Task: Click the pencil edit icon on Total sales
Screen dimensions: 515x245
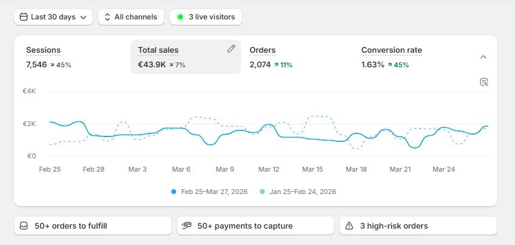Action: [231, 49]
